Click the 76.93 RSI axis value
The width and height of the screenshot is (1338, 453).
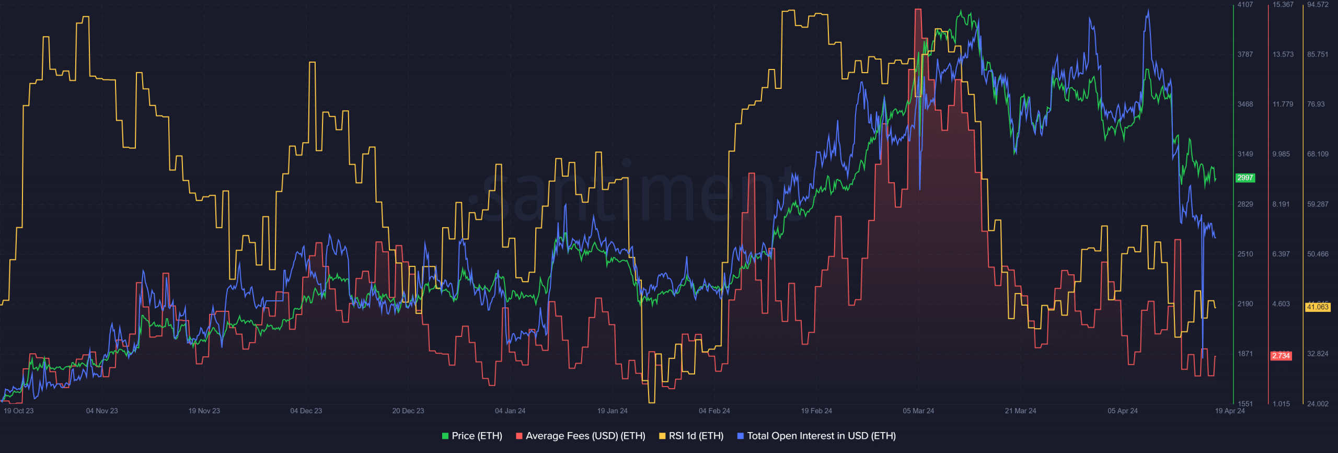1316,104
